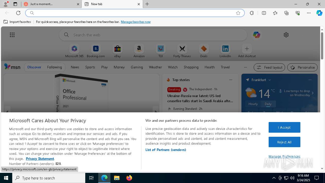The image size is (325, 183).
Task: Click the Feed layout button
Action: (x=269, y=67)
